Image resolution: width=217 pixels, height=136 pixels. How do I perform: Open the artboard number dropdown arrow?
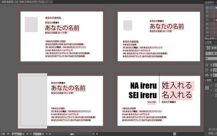point(43,134)
